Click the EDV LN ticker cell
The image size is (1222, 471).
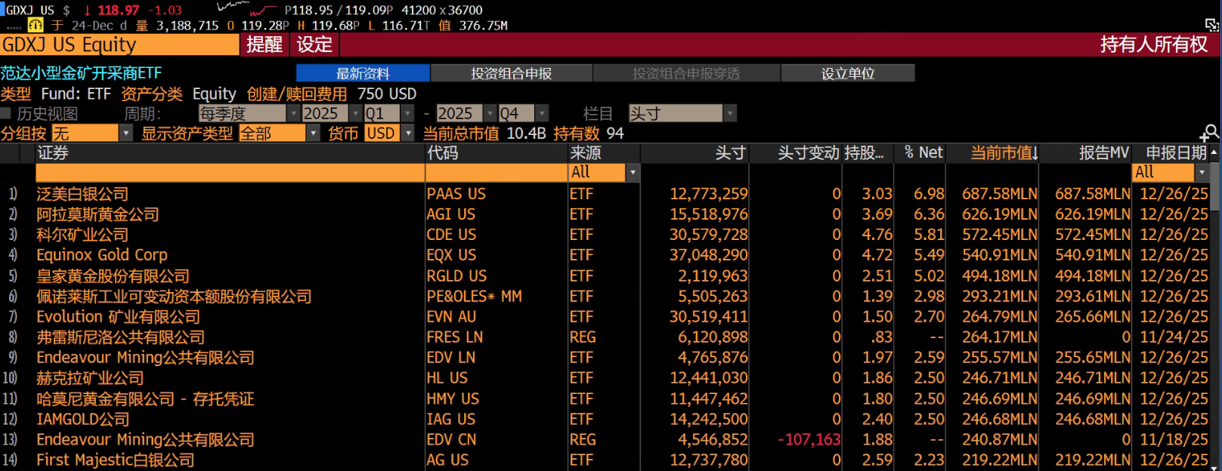451,358
